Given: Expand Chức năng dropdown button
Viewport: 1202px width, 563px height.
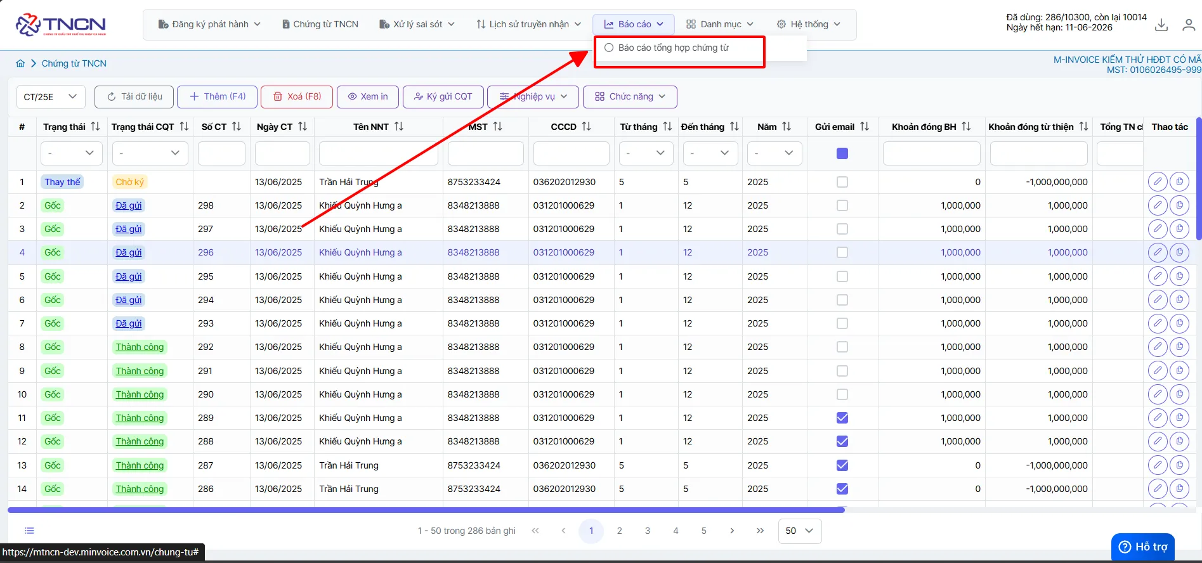Looking at the screenshot, I should (x=630, y=97).
